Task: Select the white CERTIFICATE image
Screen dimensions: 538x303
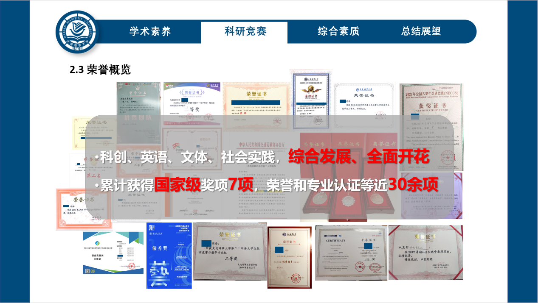Action: pyautogui.click(x=351, y=253)
